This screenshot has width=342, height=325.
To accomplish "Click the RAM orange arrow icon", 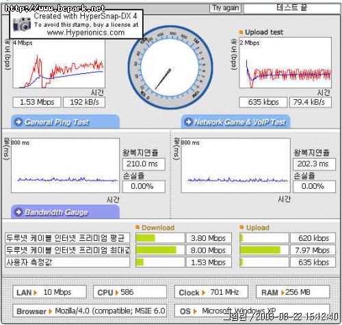I will click(282, 293).
